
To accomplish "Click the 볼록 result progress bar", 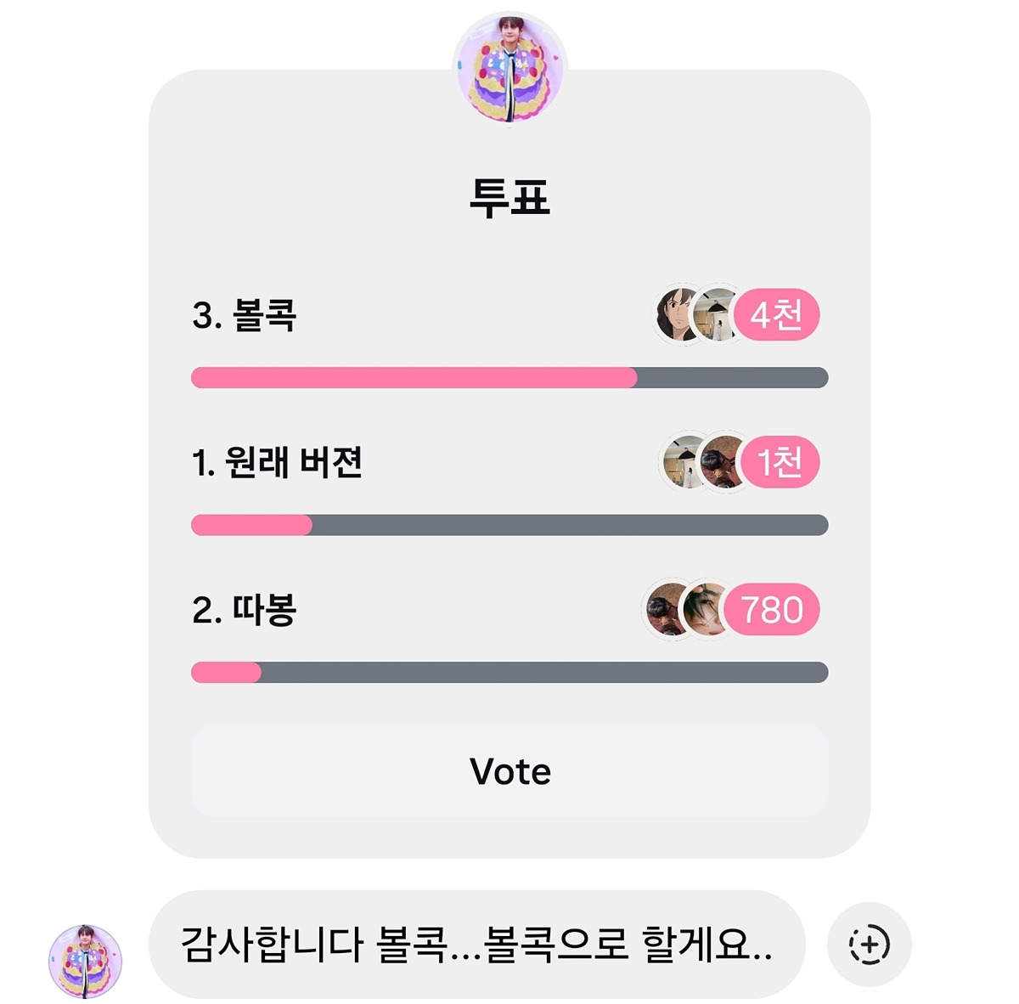I will pos(509,378).
